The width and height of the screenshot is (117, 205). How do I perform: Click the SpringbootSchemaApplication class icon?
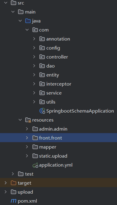[x=42, y=111]
